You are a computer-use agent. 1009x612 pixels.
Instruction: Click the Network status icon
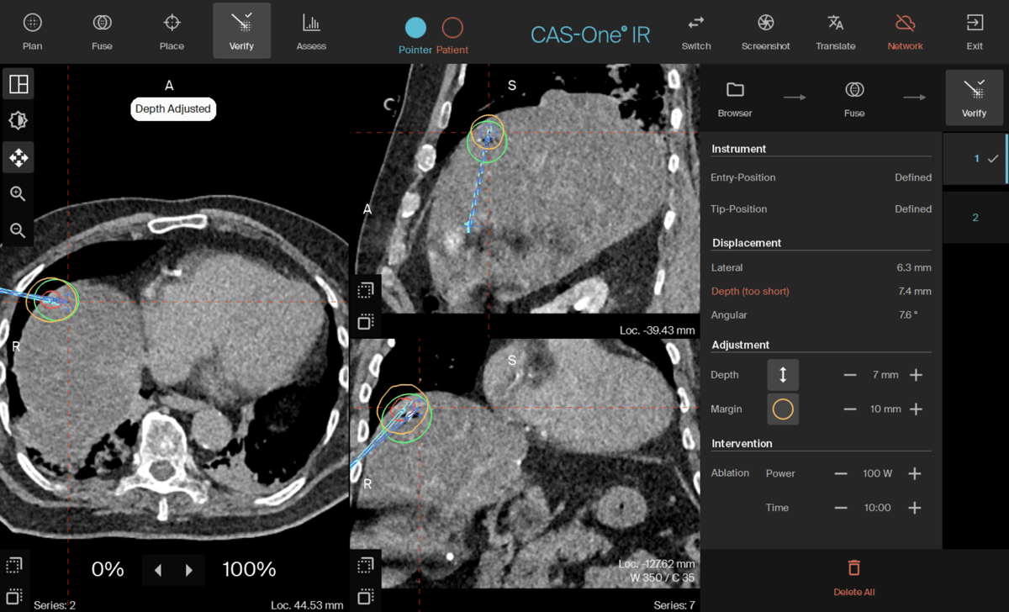[905, 31]
